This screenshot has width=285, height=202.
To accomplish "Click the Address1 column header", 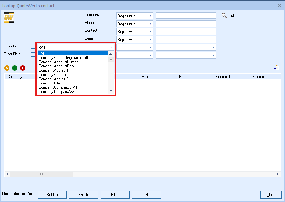I will tap(231, 77).
